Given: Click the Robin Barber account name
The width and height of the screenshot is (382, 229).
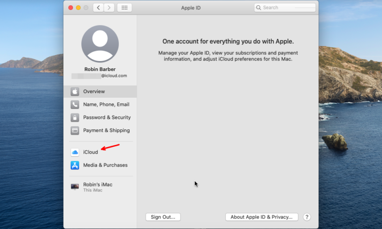Looking at the screenshot, I should [x=100, y=69].
